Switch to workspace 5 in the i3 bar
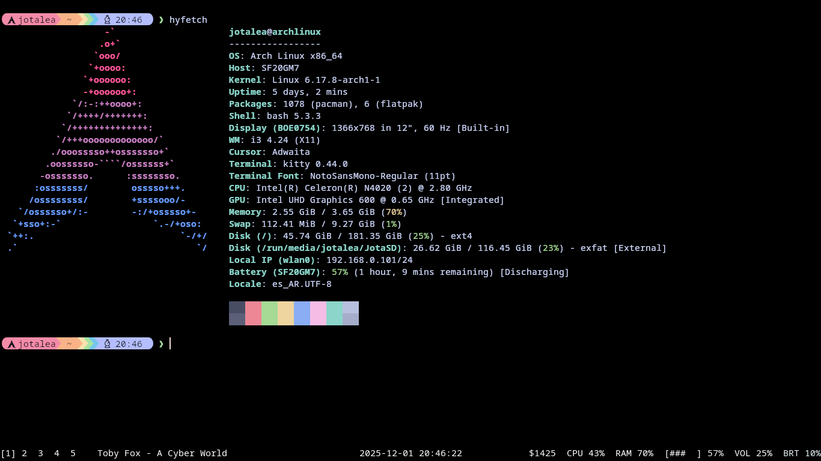 pos(73,453)
